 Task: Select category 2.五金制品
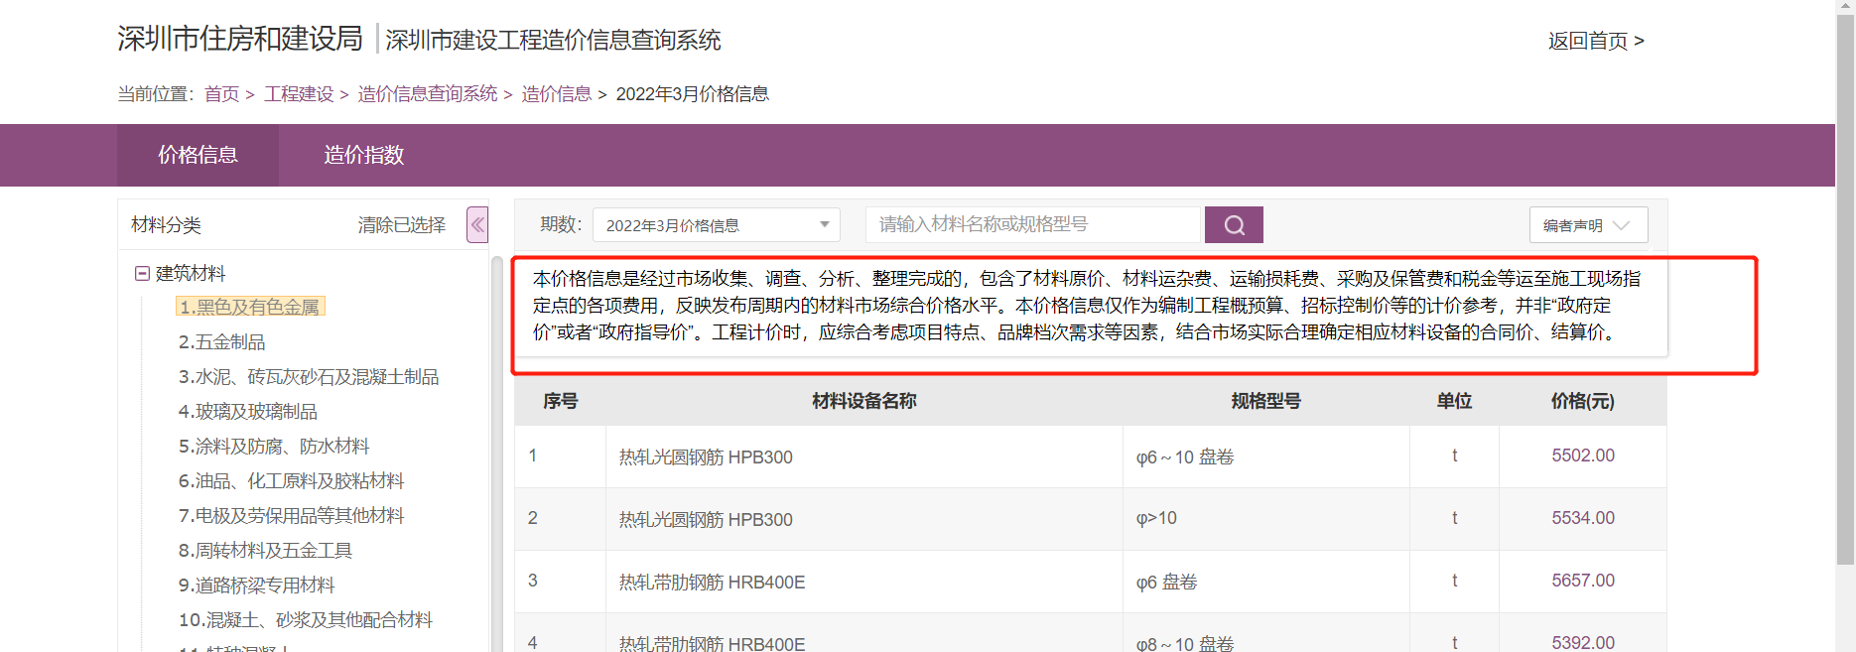pyautogui.click(x=221, y=341)
